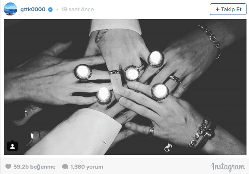The image size is (249, 174).
Task: Open the Instagram logo link
Action: (228, 167)
